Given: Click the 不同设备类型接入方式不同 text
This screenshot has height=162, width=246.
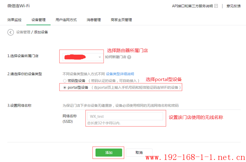Looking at the screenshot, I should 84,74.
